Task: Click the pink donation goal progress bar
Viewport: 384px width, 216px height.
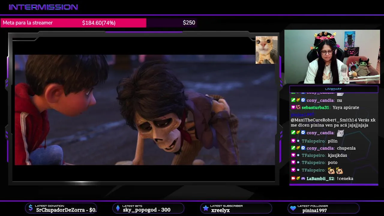Action: [73, 23]
